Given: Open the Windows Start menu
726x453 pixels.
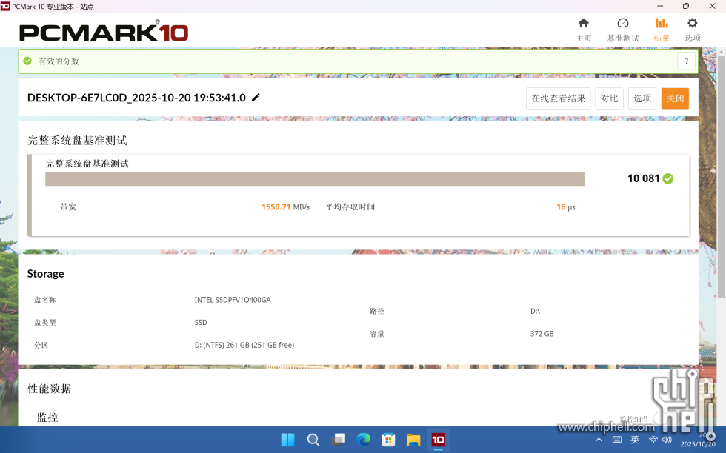Looking at the screenshot, I should [287, 440].
